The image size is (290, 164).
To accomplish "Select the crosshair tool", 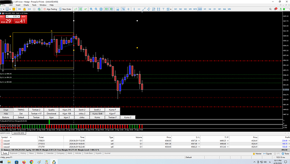I will (128, 9).
